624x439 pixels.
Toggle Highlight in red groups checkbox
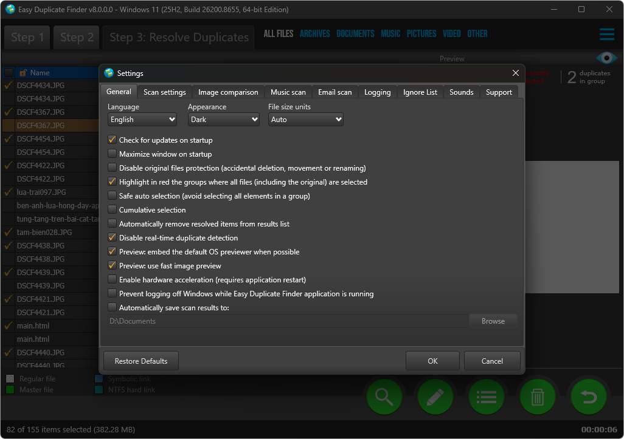coord(113,182)
